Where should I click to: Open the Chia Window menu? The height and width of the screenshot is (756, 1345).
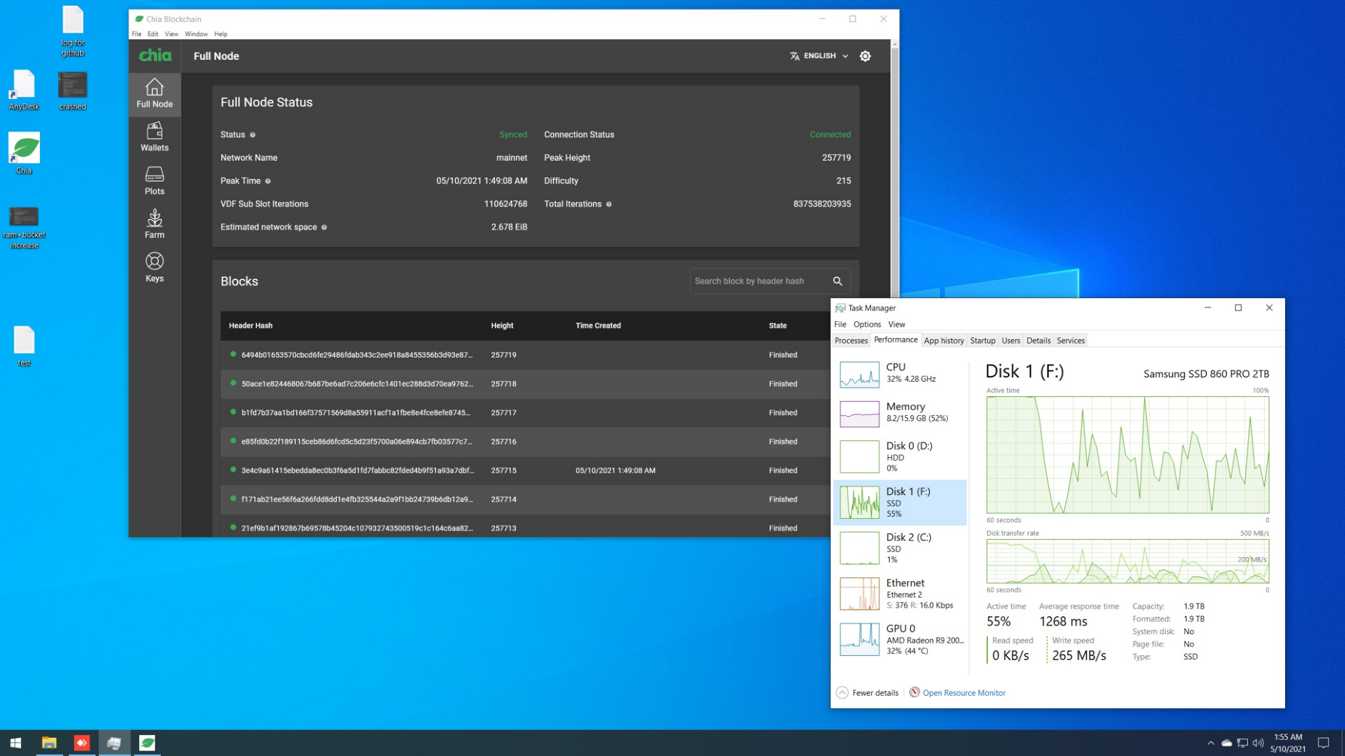(x=196, y=34)
